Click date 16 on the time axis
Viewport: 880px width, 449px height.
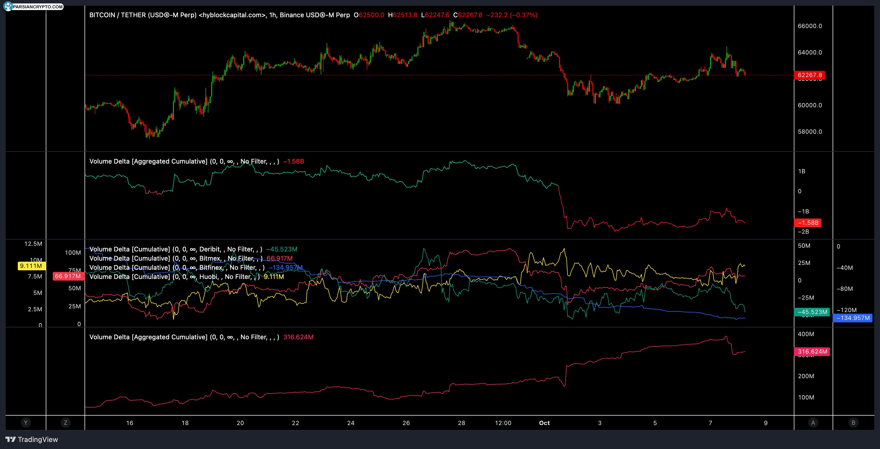(x=130, y=423)
